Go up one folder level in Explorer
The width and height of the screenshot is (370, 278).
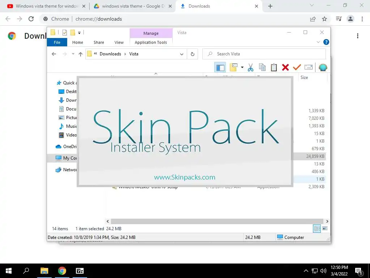81,54
